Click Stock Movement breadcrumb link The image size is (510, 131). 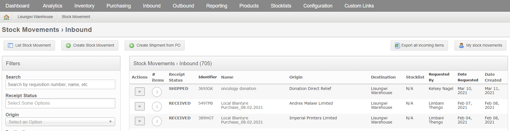[76, 17]
